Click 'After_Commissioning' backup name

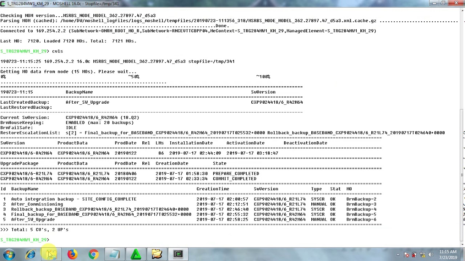[37, 204]
